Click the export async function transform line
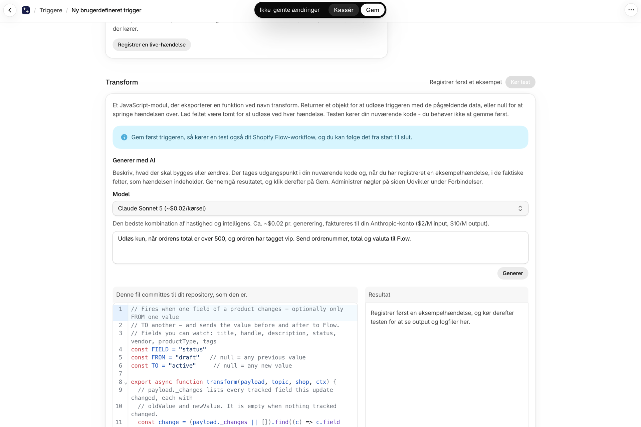The height and width of the screenshot is (427, 641). [234, 382]
